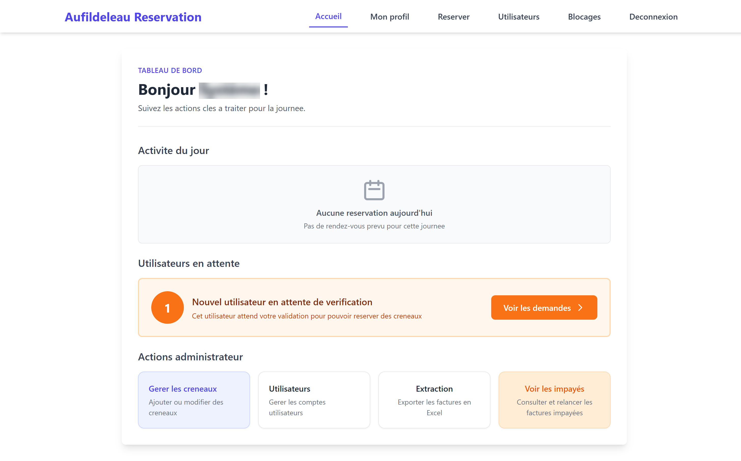
Task: Click the calendar icon in Activite du jour
Action: coord(374,190)
